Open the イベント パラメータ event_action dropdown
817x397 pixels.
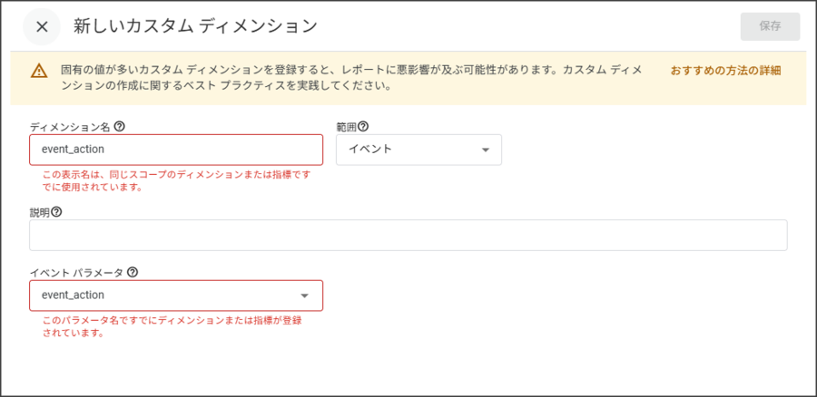click(176, 295)
